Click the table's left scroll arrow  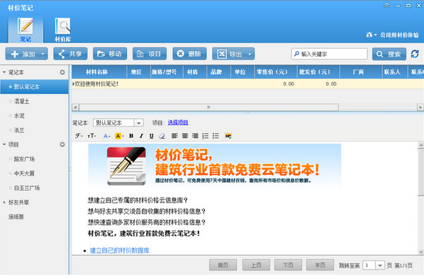pos(75,108)
